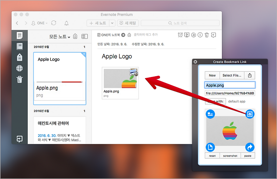
Task: Open the Tags icon in the sidebar
Action: (x=20, y=57)
